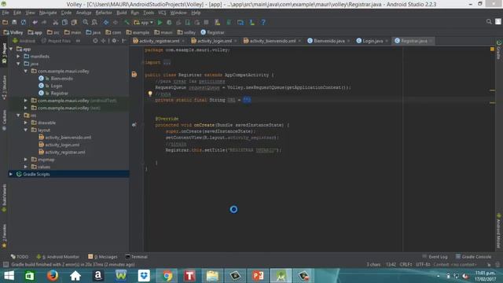This screenshot has width=503, height=283.
Task: Click the Debug app bug icon
Action: (169, 22)
